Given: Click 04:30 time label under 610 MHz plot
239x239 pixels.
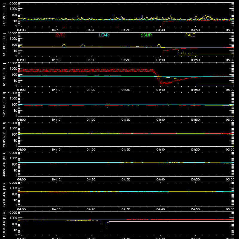Looking at the screenshot, I should coord(126,90).
